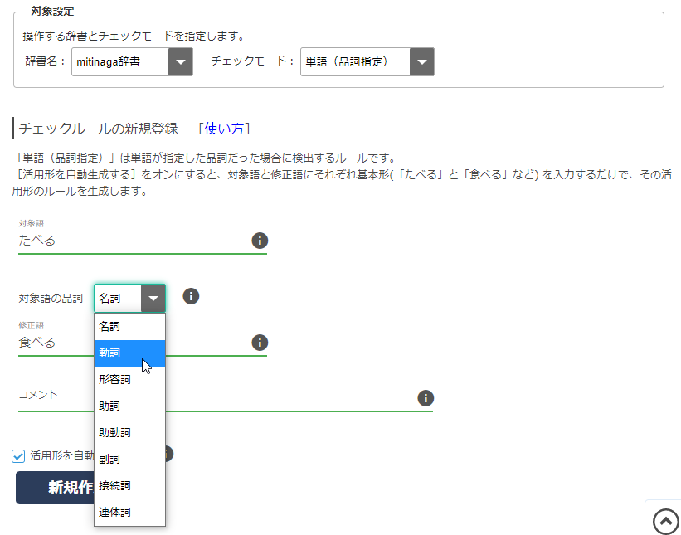
Task: Click the info icon beside 対象語の品詞
Action: pos(190,294)
